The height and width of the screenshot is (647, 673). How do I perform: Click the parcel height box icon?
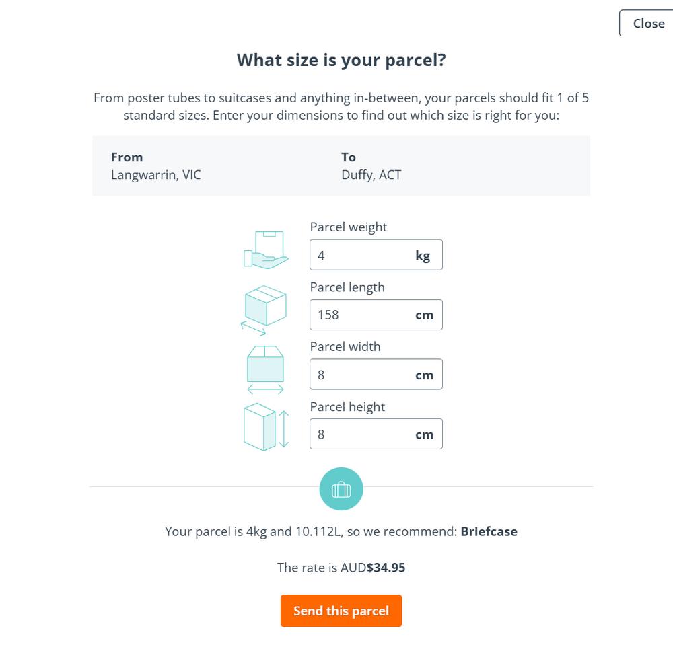267,427
